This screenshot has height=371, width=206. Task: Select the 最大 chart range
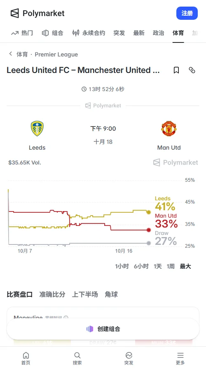click(x=185, y=266)
